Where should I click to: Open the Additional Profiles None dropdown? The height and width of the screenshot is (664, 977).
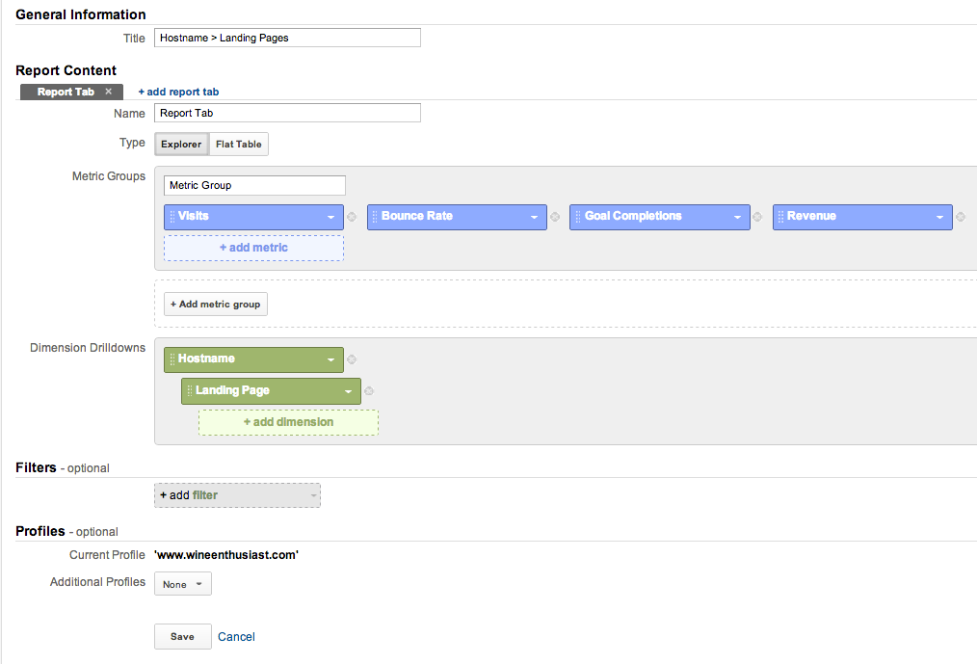[x=182, y=584]
